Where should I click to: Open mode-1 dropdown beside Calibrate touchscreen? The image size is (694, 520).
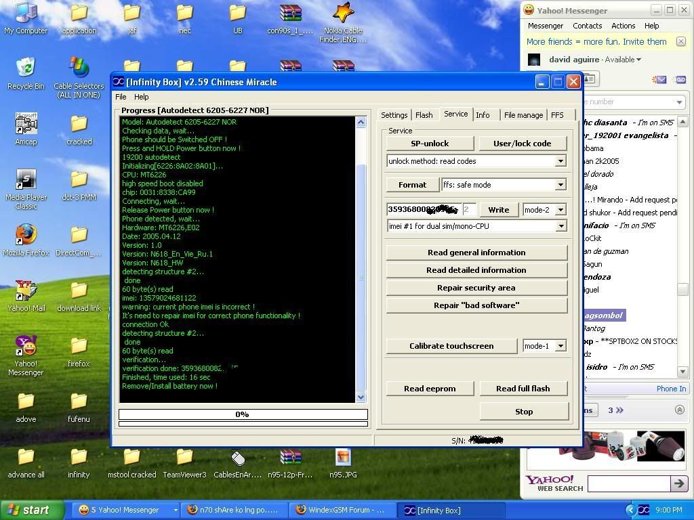point(560,346)
